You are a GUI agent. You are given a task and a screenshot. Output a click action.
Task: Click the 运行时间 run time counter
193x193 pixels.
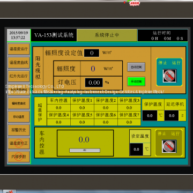coord(162,35)
